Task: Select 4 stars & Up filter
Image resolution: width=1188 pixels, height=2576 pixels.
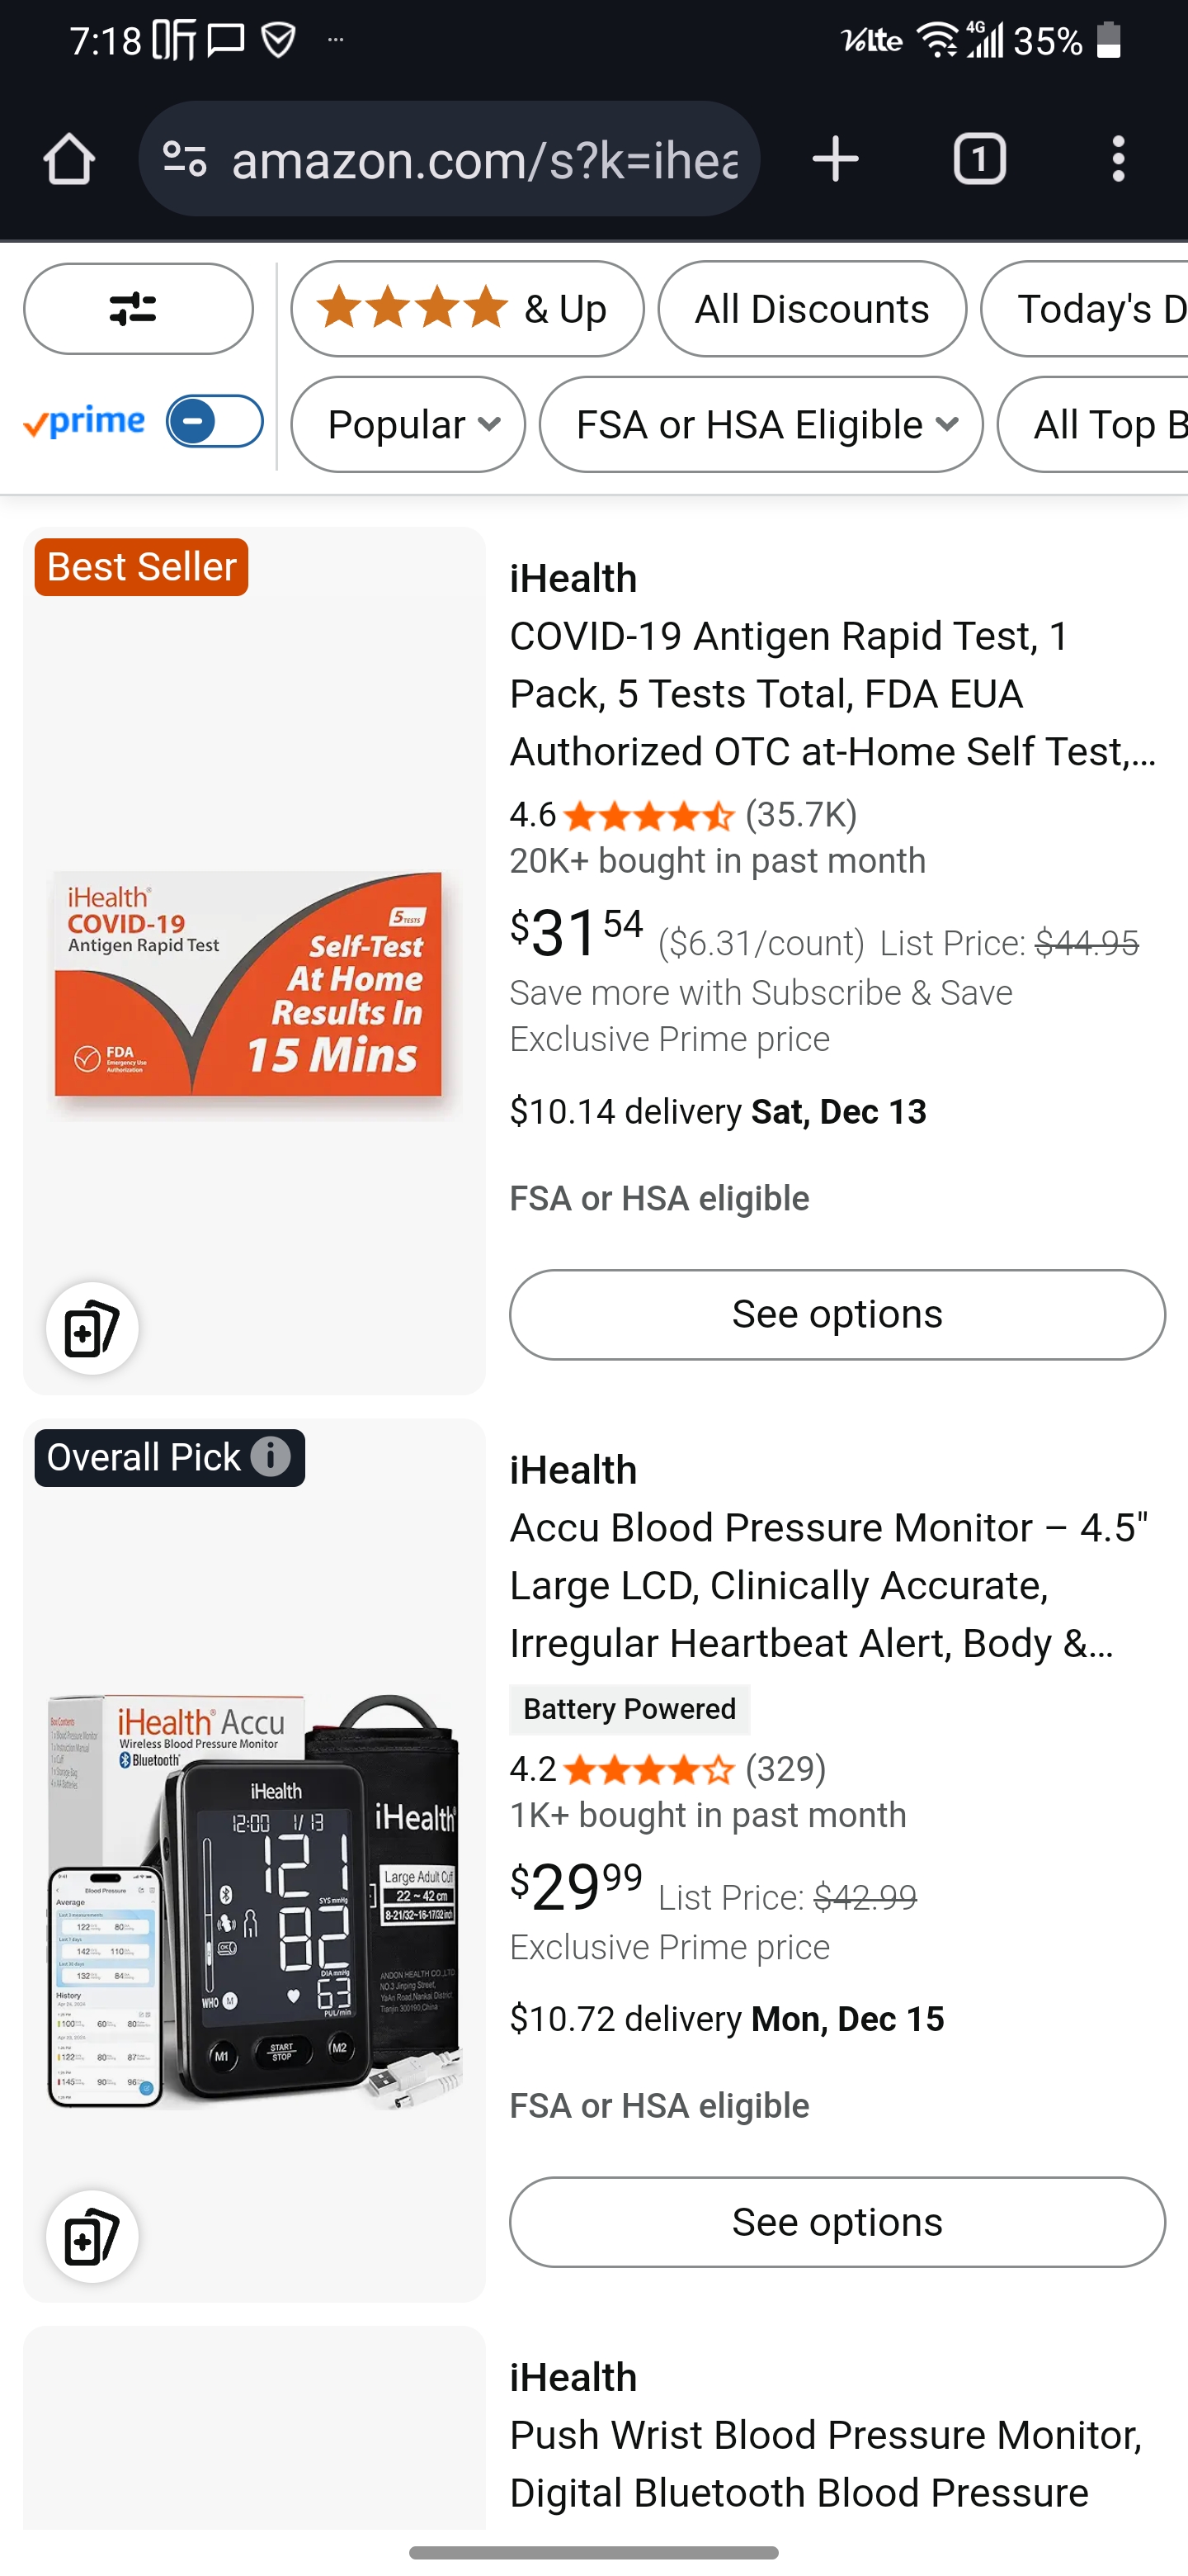Action: [467, 309]
